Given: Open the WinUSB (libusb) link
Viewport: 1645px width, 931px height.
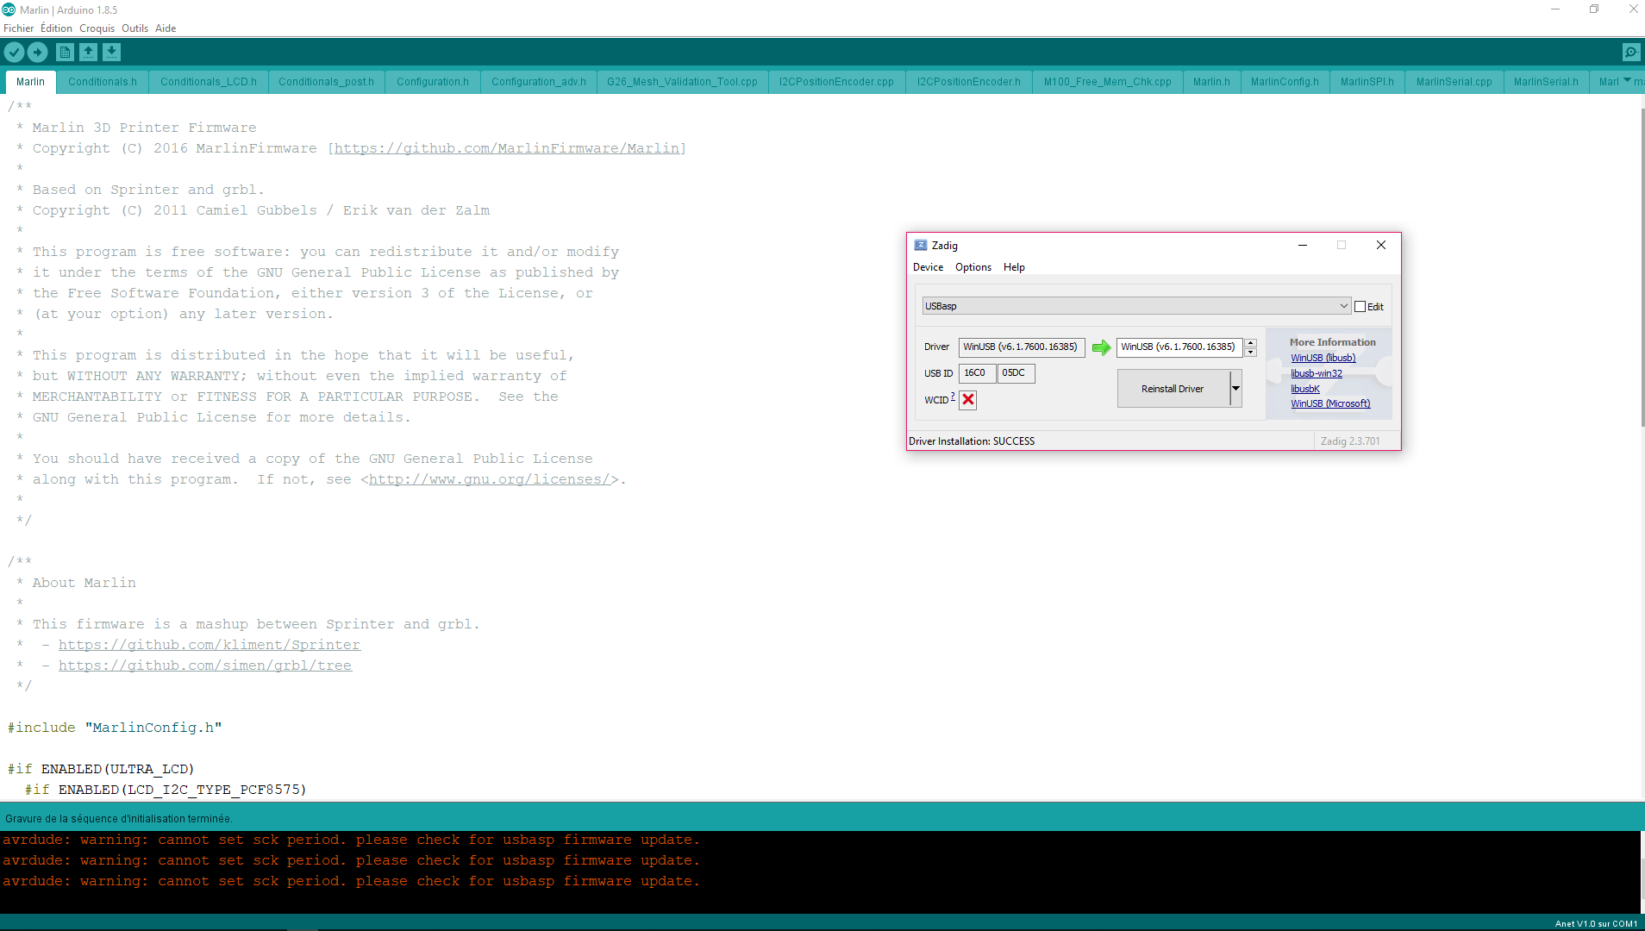Looking at the screenshot, I should click(1323, 358).
